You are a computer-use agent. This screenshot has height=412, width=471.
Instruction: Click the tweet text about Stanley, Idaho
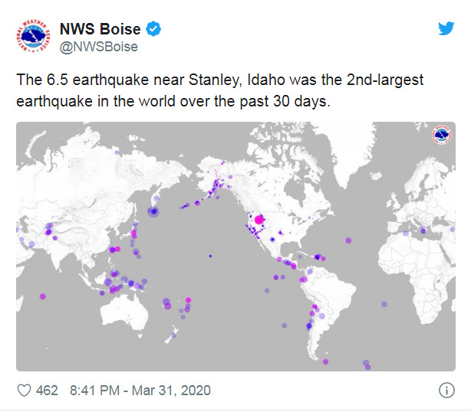coord(220,90)
